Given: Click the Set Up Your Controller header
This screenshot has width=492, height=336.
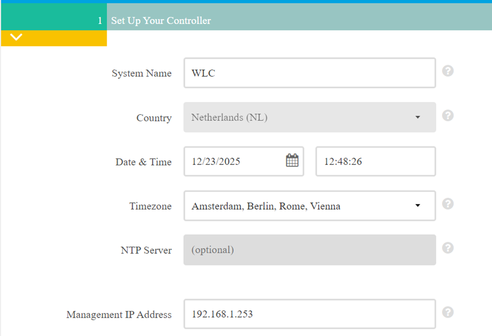Looking at the screenshot, I should pyautogui.click(x=161, y=21).
